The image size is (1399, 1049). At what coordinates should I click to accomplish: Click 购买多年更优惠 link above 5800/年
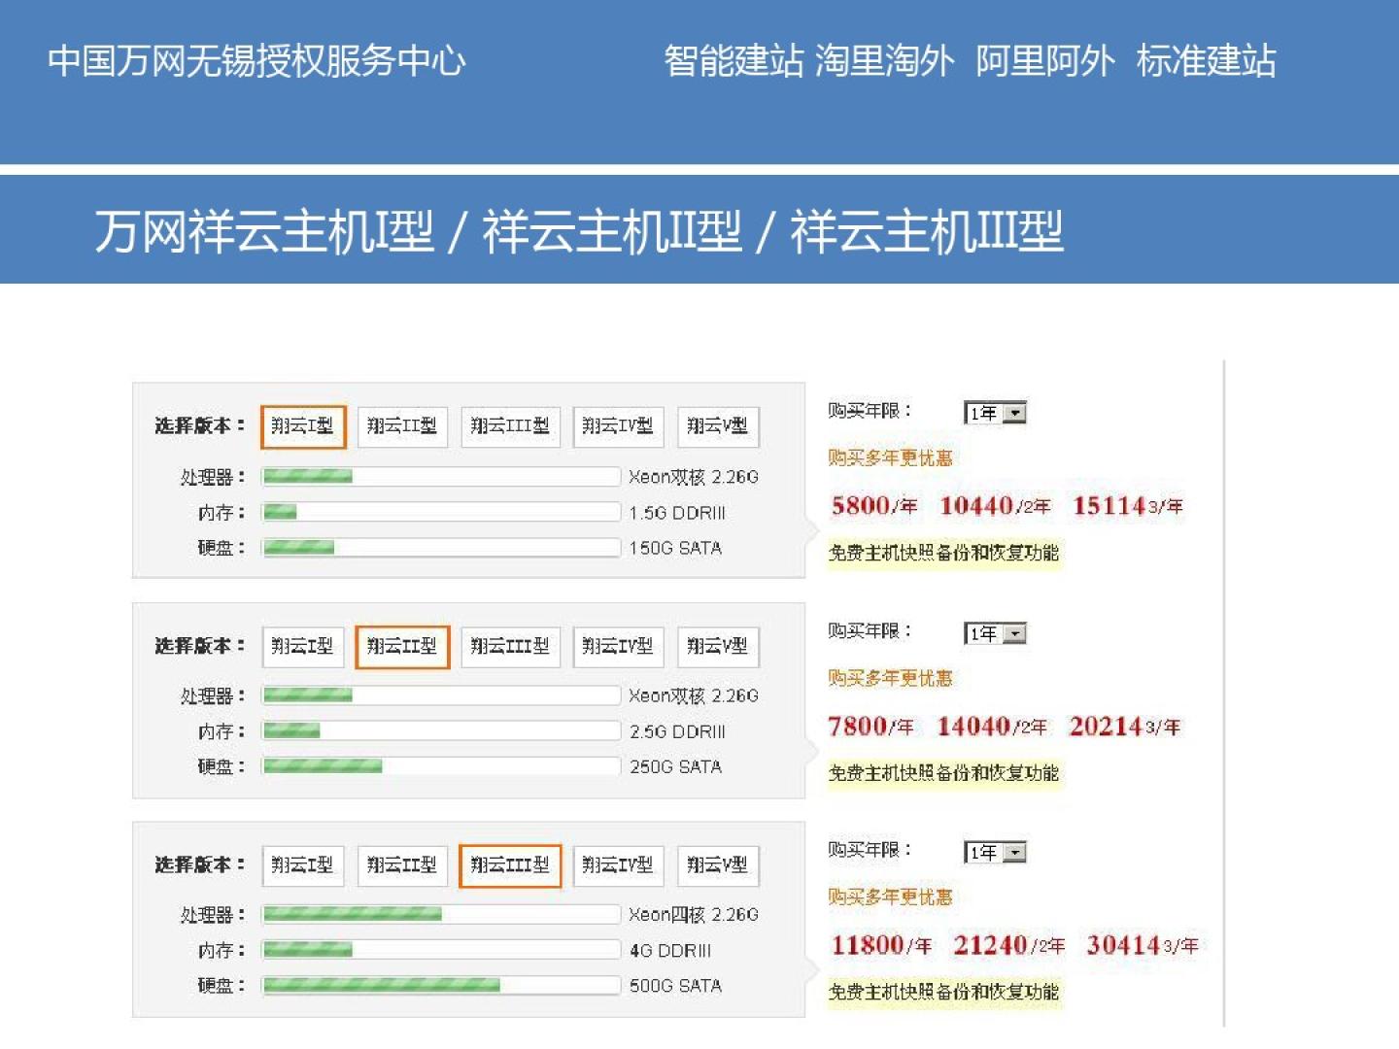(890, 457)
